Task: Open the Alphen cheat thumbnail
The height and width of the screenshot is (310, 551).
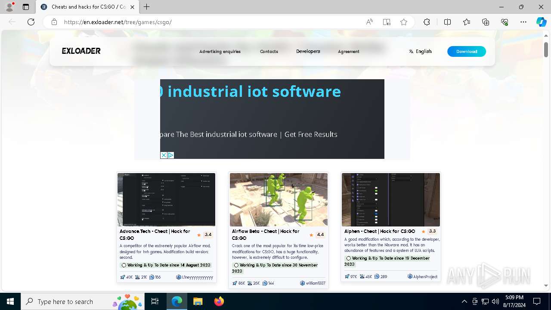Action: tap(391, 200)
